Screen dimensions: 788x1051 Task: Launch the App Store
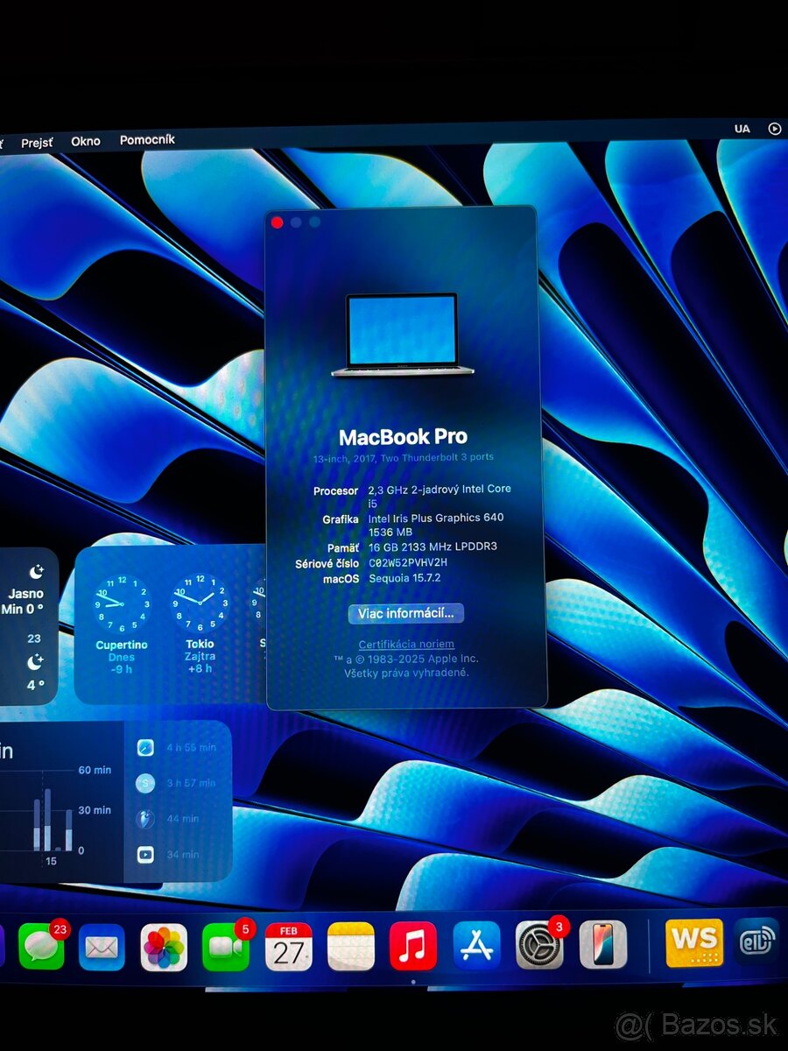point(476,948)
